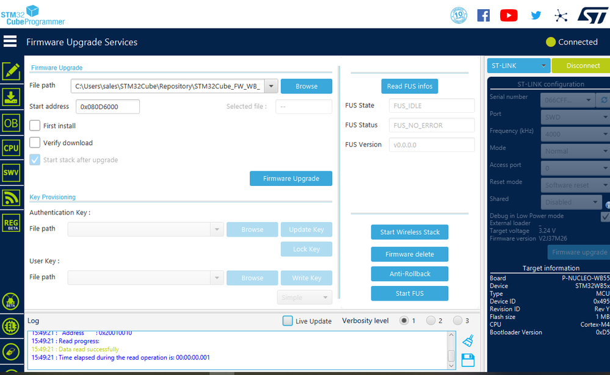Save the log with floppy icon

(x=468, y=360)
